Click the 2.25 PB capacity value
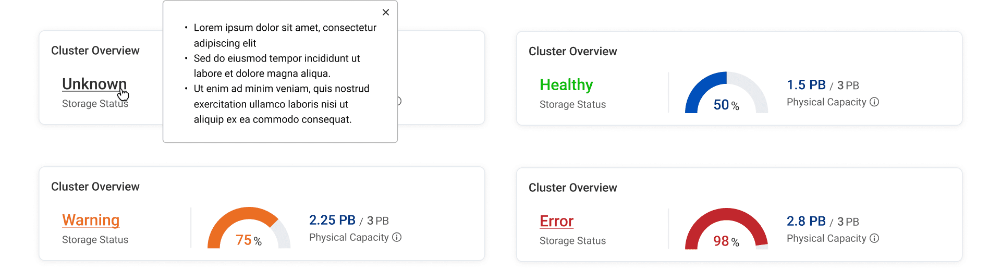 332,220
